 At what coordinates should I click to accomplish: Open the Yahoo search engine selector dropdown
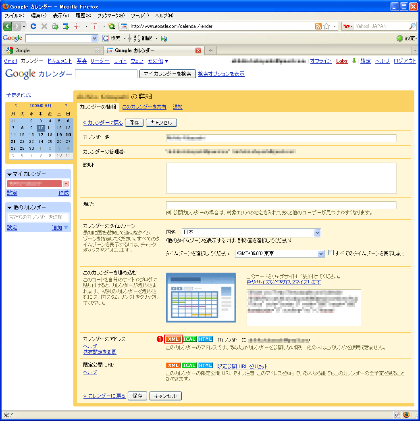pyautogui.click(x=351, y=26)
